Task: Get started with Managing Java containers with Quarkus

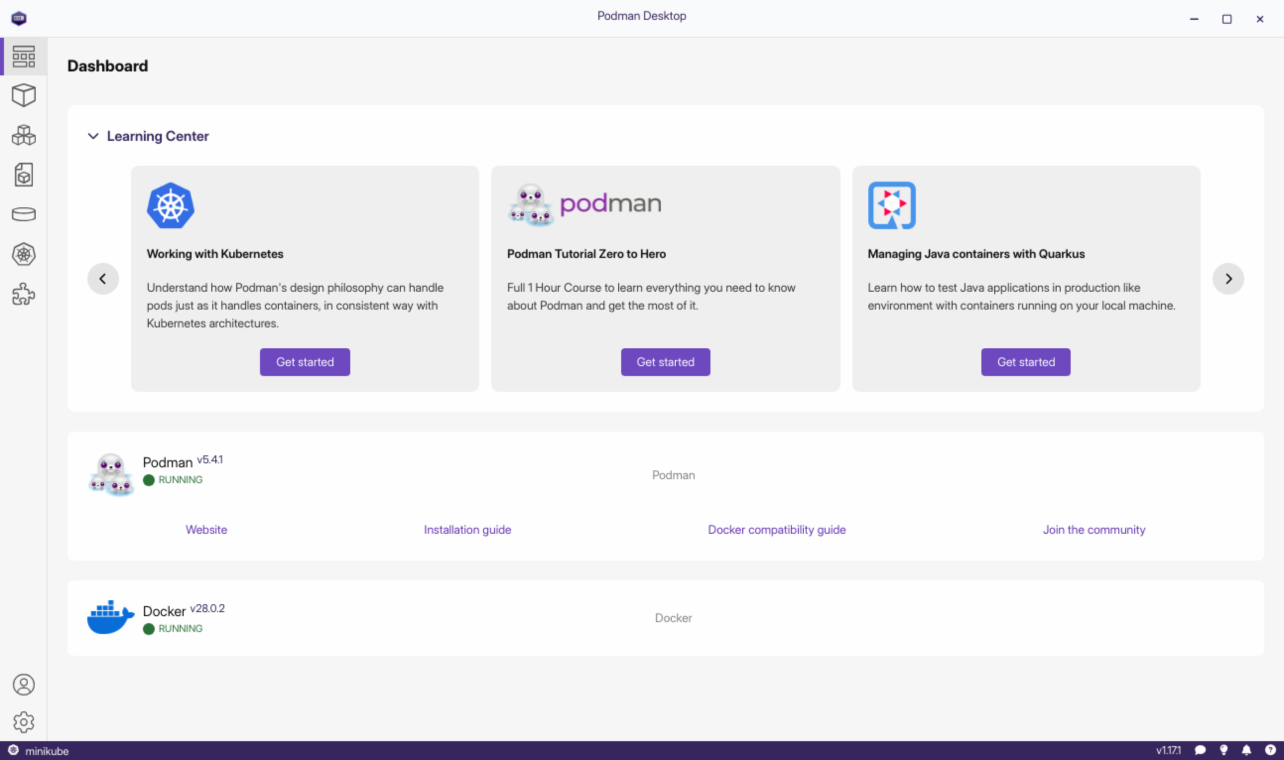Action: point(1026,362)
